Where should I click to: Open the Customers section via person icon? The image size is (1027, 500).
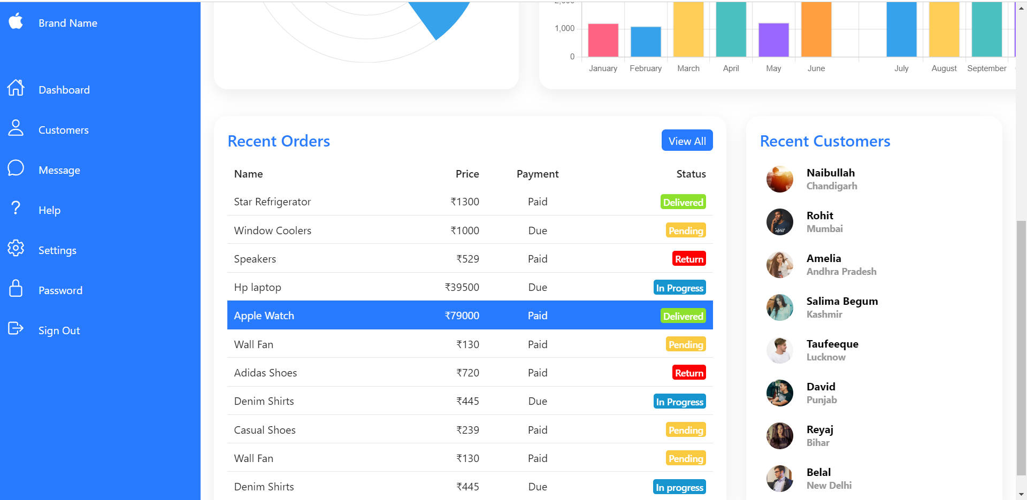16,129
